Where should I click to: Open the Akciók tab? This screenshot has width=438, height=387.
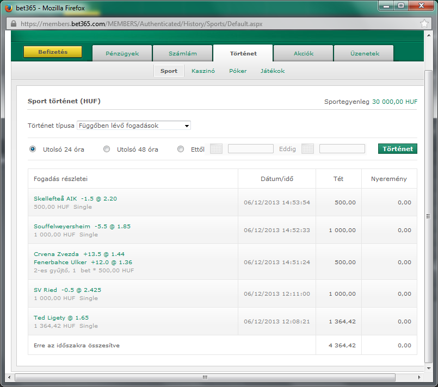304,53
